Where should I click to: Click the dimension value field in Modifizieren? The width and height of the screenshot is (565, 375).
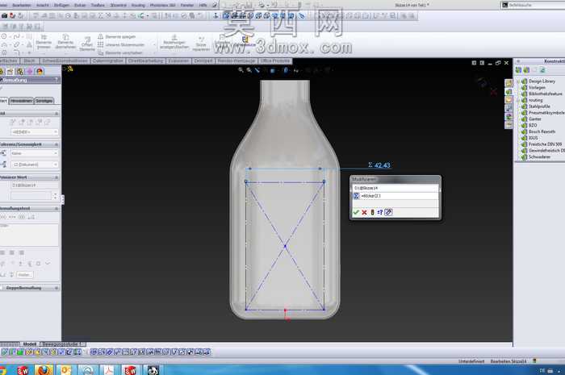pyautogui.click(x=400, y=196)
